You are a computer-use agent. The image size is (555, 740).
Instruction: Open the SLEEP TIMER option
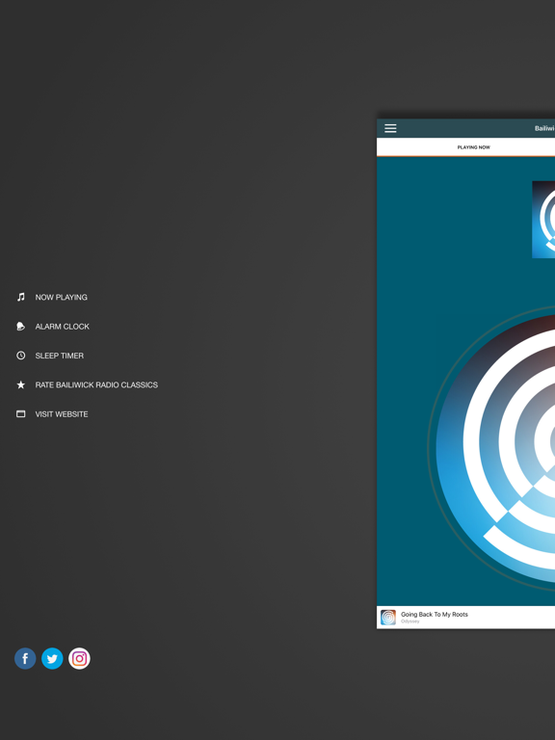click(60, 356)
